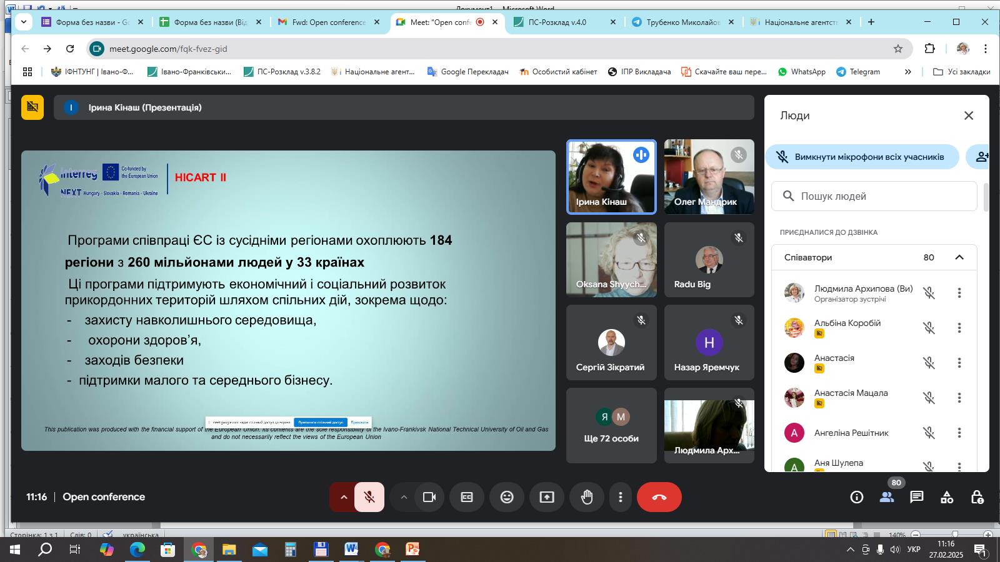Open audio settings arrow beside microphone
1000x562 pixels.
pyautogui.click(x=343, y=497)
